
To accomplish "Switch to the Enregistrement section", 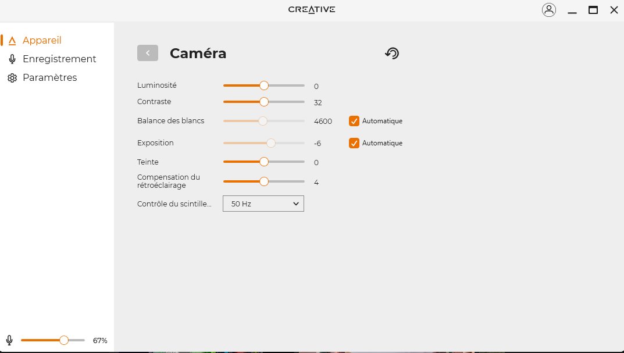I will tap(59, 59).
